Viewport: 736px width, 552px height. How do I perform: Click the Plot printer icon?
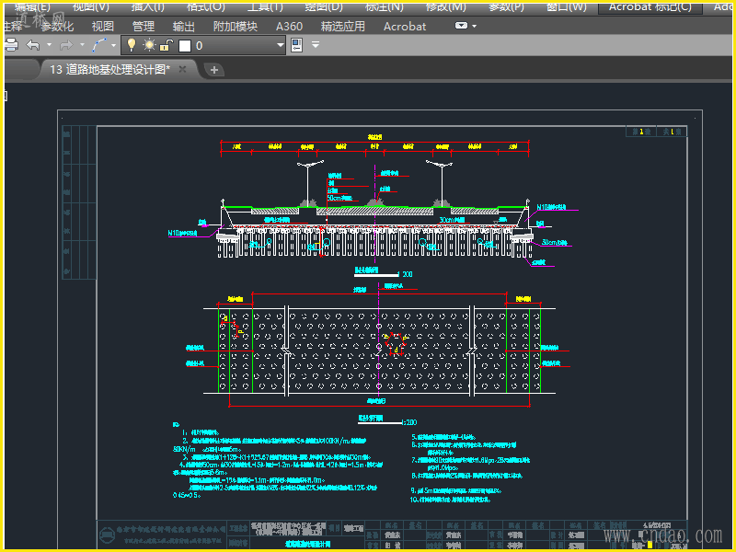pyautogui.click(x=12, y=45)
